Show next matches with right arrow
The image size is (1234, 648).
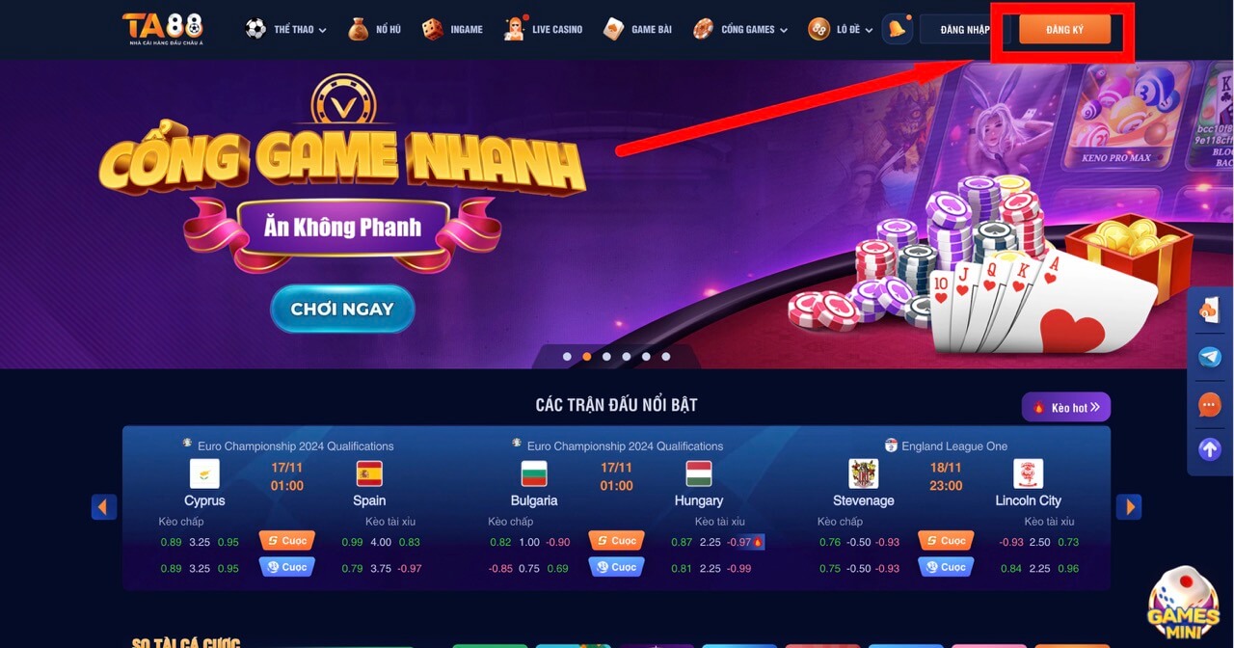coord(1129,506)
